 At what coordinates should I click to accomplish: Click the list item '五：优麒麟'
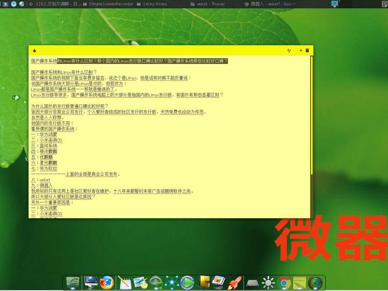tap(42, 157)
